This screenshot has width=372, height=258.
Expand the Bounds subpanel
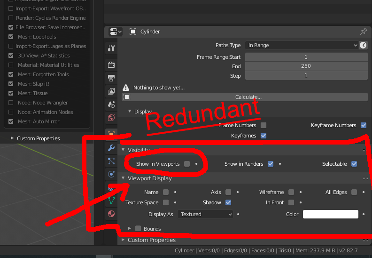(x=130, y=228)
